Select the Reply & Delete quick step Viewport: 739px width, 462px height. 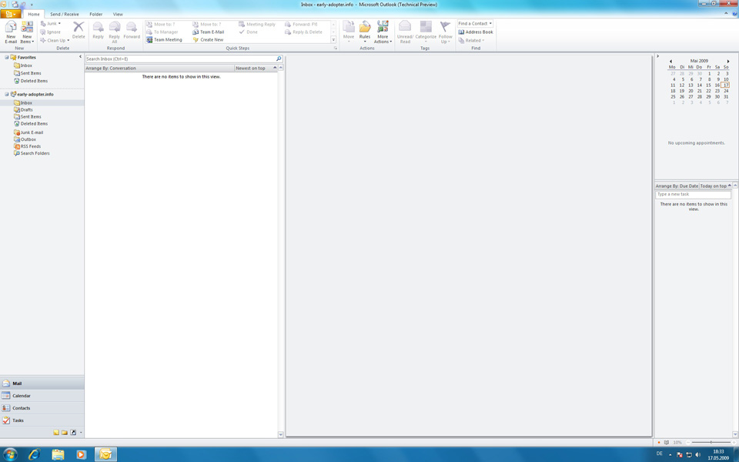click(x=303, y=32)
